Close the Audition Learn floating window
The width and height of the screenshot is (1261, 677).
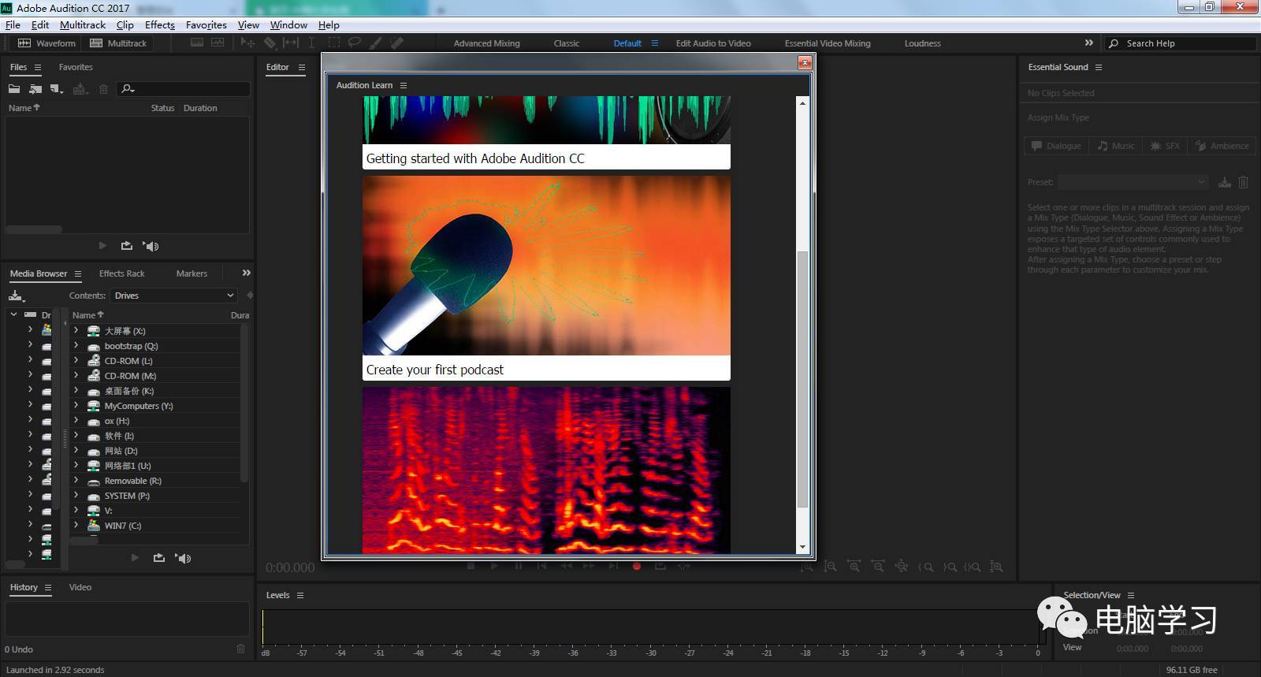coord(805,62)
